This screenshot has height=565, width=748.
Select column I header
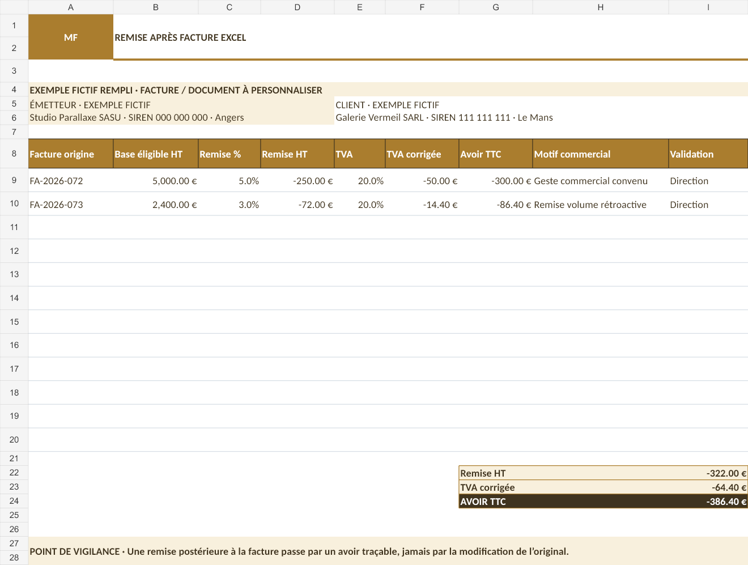708,7
